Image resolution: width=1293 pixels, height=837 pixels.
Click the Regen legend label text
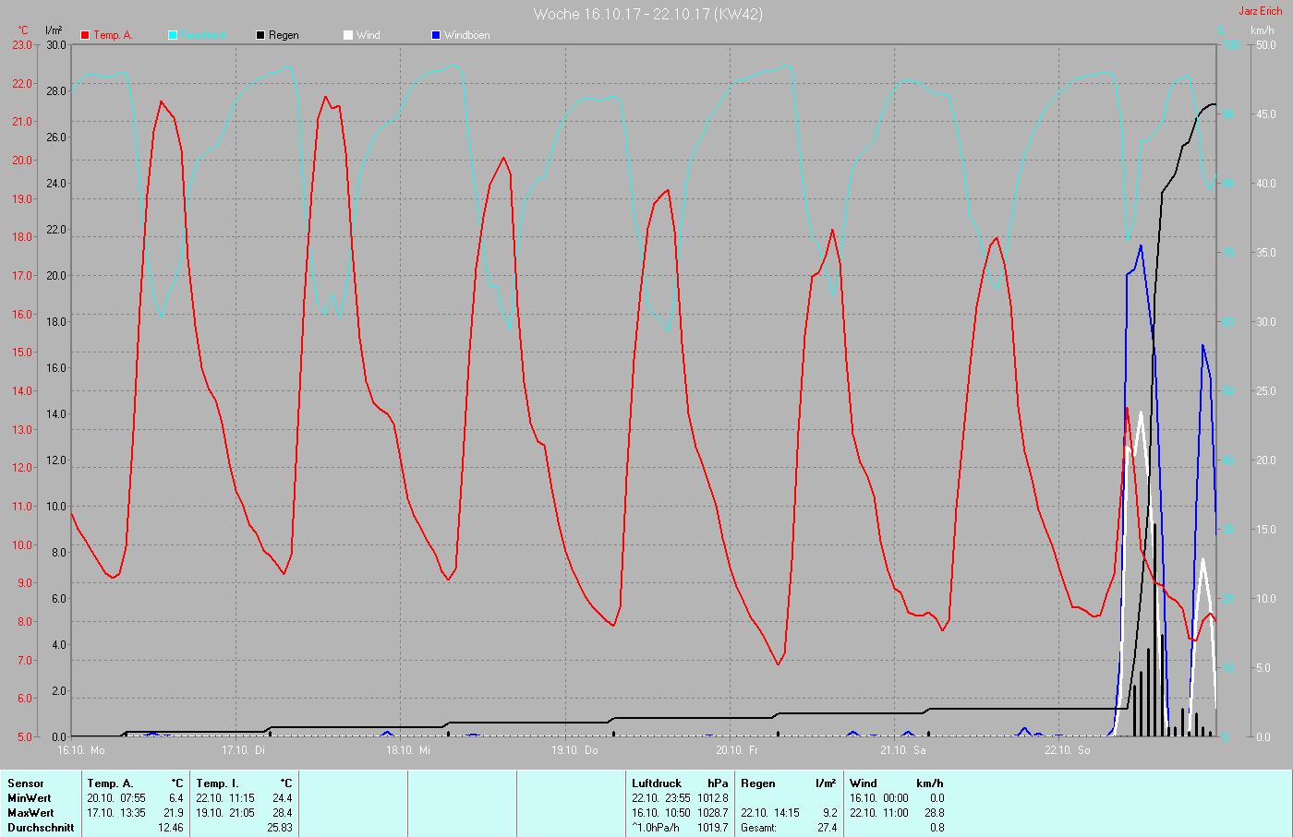[284, 35]
